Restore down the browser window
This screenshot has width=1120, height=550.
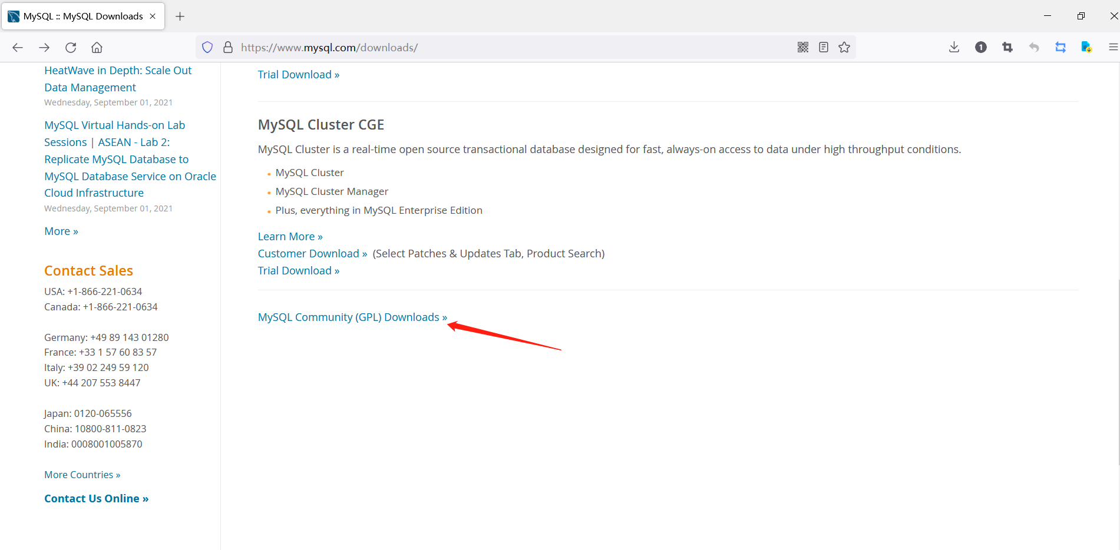[x=1081, y=16]
